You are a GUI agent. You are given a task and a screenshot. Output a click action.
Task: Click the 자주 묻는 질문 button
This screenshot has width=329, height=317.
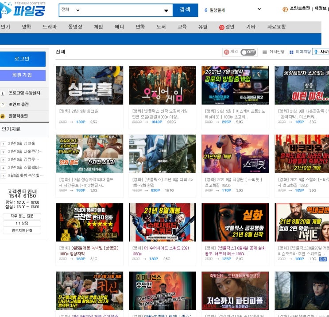click(x=22, y=216)
